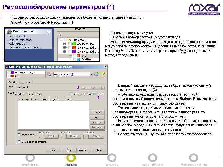Click the red Grid icon in Rescaling dialog

[13, 76]
